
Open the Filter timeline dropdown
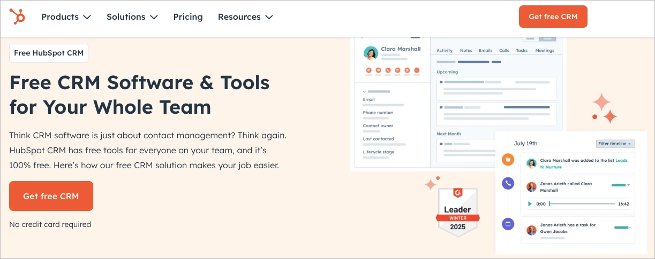click(x=615, y=144)
